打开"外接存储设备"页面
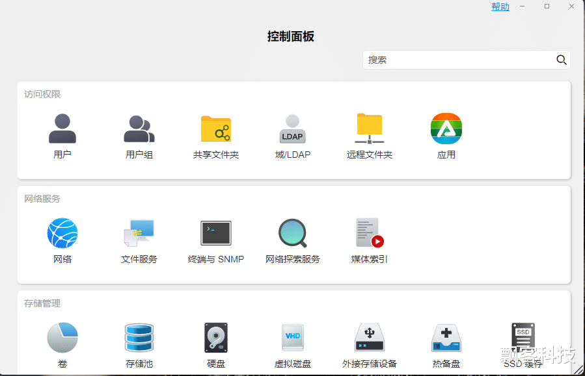Screen dimensions: 585x376 click(369, 338)
